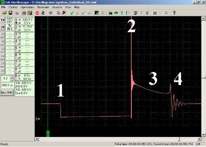Open help with the question mark icon
This screenshot has width=206, height=147.
coord(174,13)
